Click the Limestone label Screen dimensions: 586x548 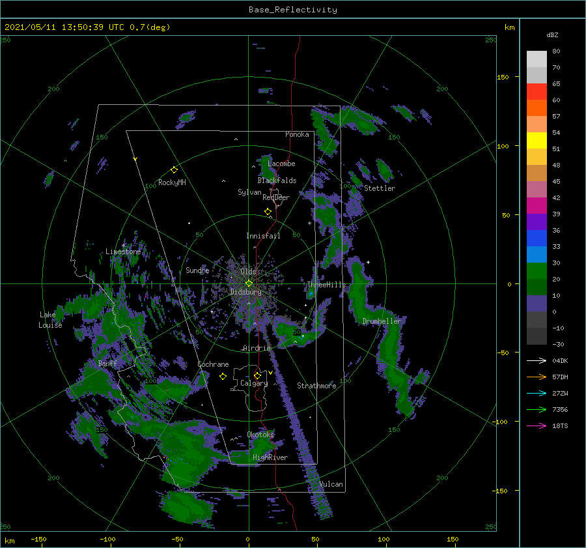123,252
